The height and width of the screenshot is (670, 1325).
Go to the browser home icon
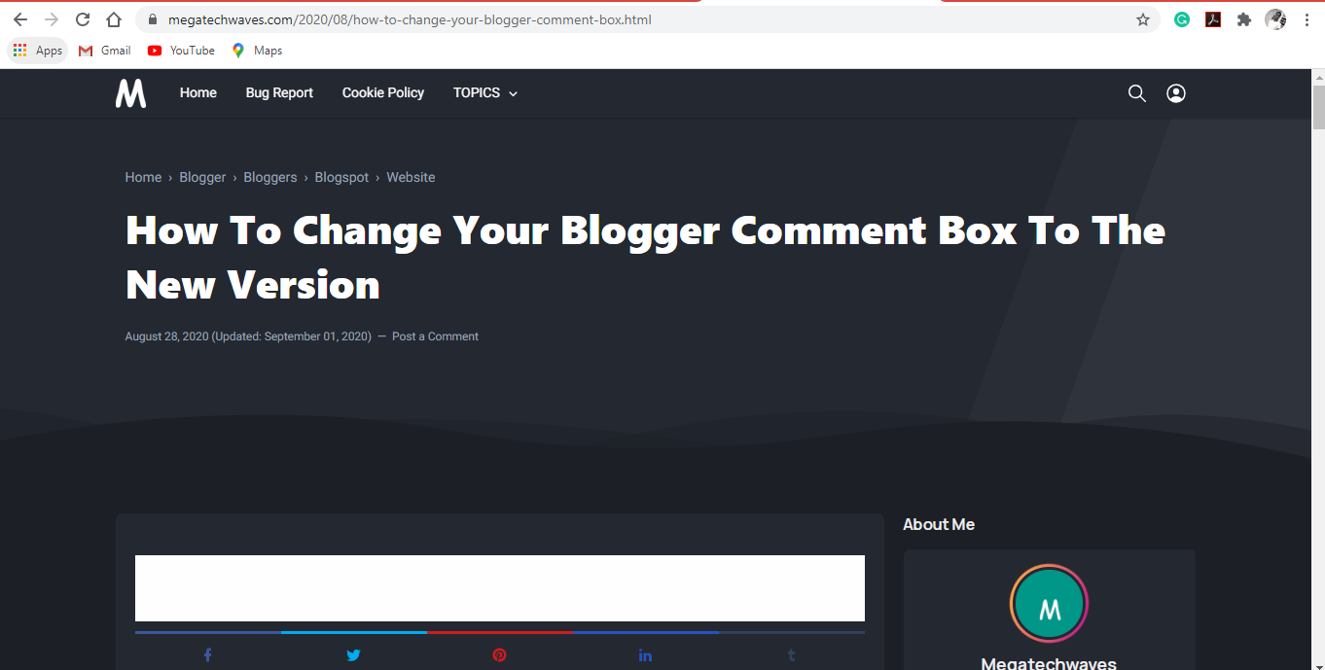click(114, 19)
